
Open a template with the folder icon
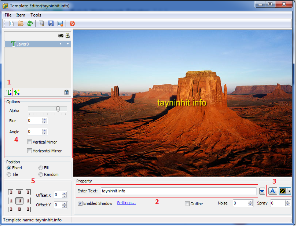[x=21, y=23]
